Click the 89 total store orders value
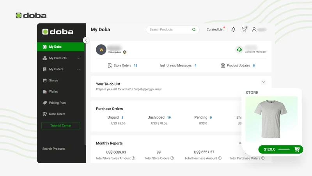 [159, 152]
